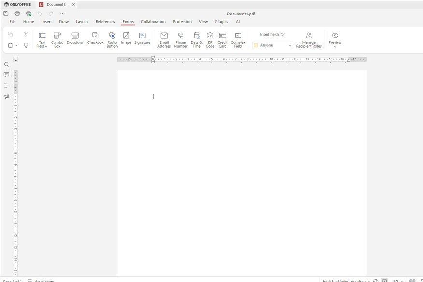Go to the Protection tab

point(183,22)
